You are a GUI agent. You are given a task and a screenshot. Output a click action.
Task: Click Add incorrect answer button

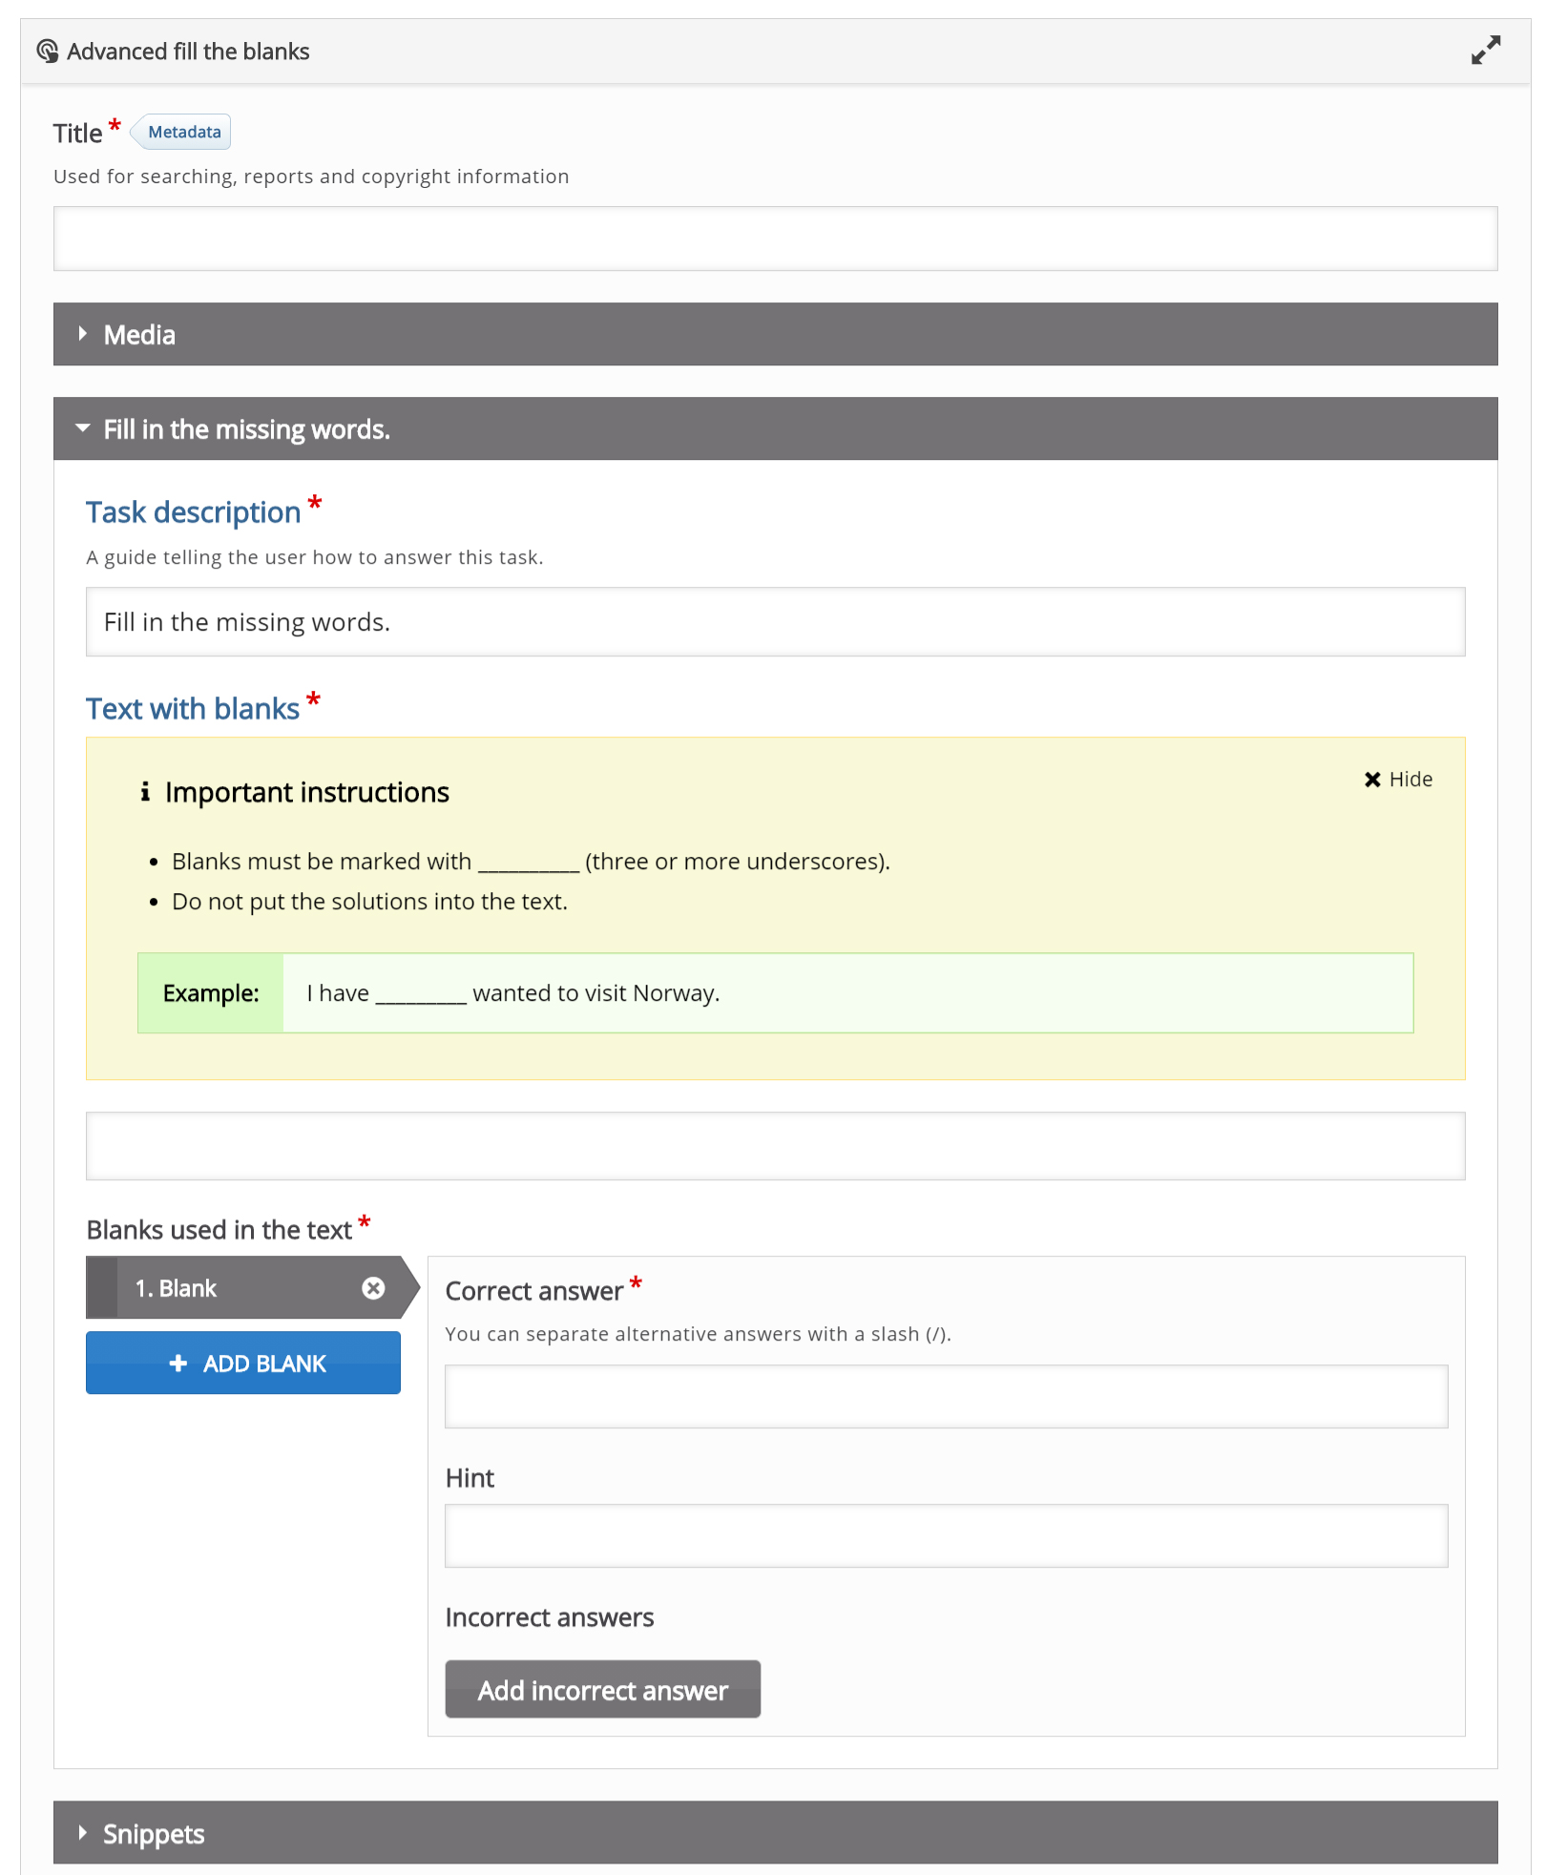point(603,1689)
